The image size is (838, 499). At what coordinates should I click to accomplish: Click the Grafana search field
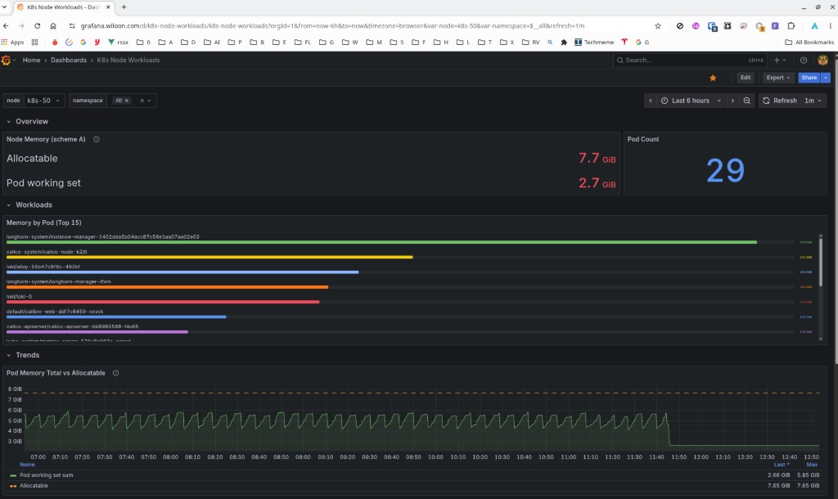pyautogui.click(x=689, y=61)
